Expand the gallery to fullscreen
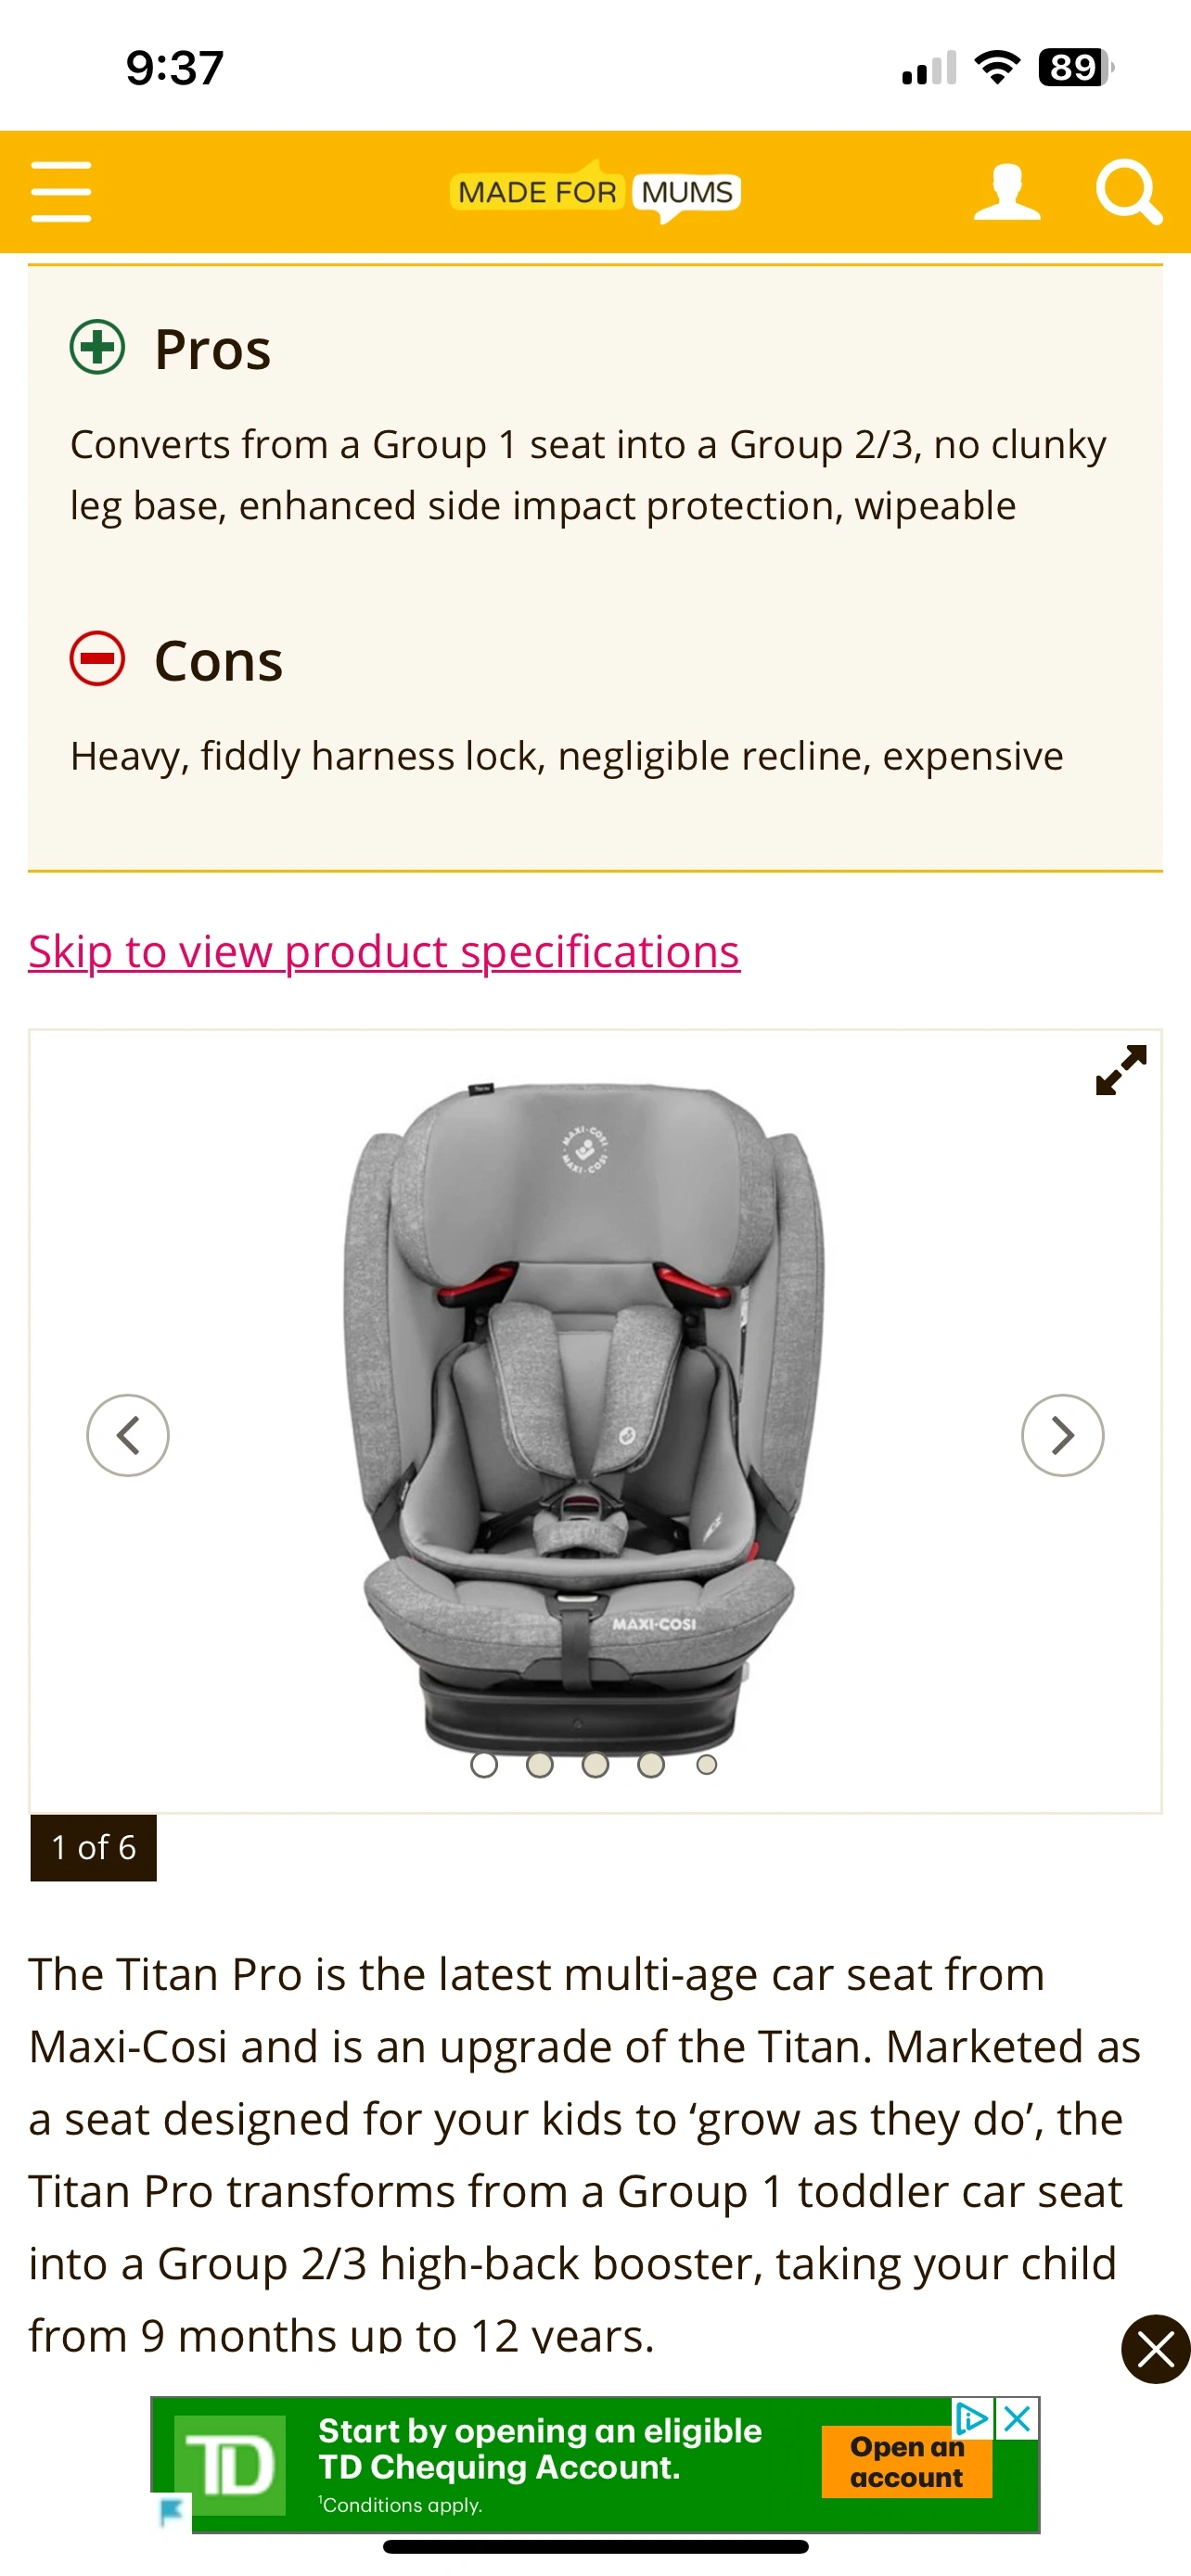Screen dimensions: 1191x2576 pos(1121,1070)
